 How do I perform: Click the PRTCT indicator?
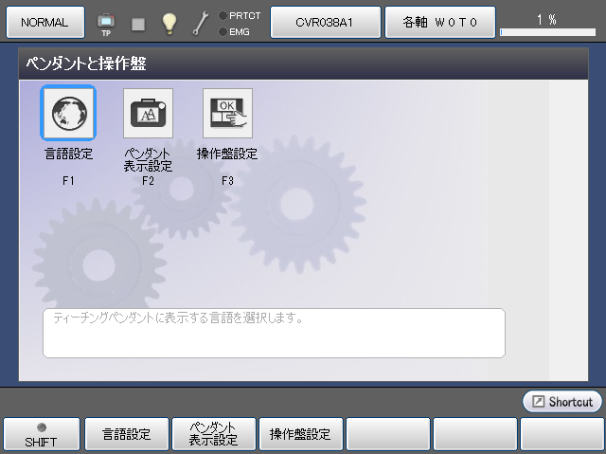pyautogui.click(x=239, y=15)
